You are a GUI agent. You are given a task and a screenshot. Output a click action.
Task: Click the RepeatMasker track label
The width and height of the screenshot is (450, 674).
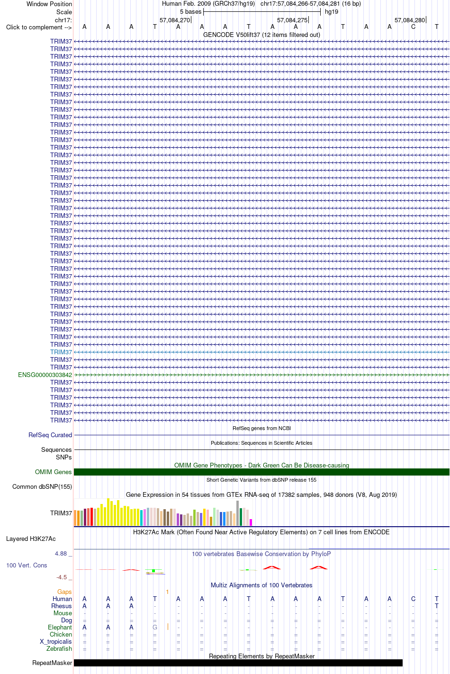coord(52,663)
